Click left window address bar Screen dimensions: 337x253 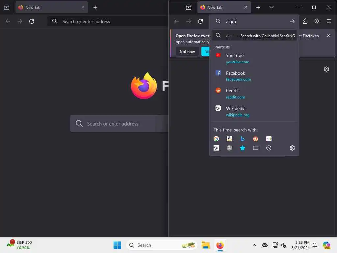click(x=109, y=21)
